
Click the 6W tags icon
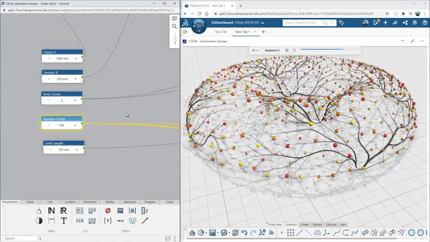pos(341,23)
